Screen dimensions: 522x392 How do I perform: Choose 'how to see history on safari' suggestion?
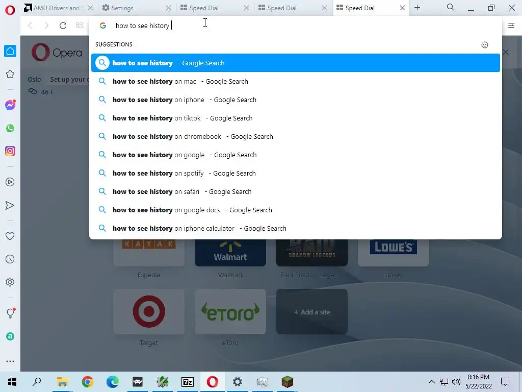pyautogui.click(x=296, y=192)
